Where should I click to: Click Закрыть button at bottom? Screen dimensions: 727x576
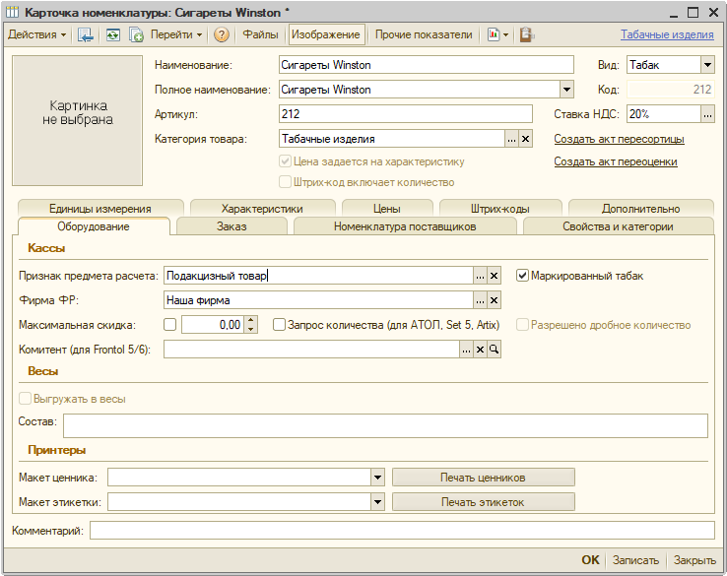pyautogui.click(x=694, y=560)
